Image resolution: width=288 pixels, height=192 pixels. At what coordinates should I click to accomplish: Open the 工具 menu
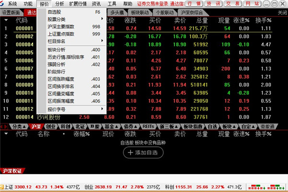112,4
